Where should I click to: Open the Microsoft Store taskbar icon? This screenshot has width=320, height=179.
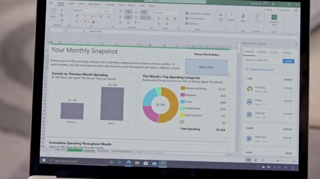(145, 163)
